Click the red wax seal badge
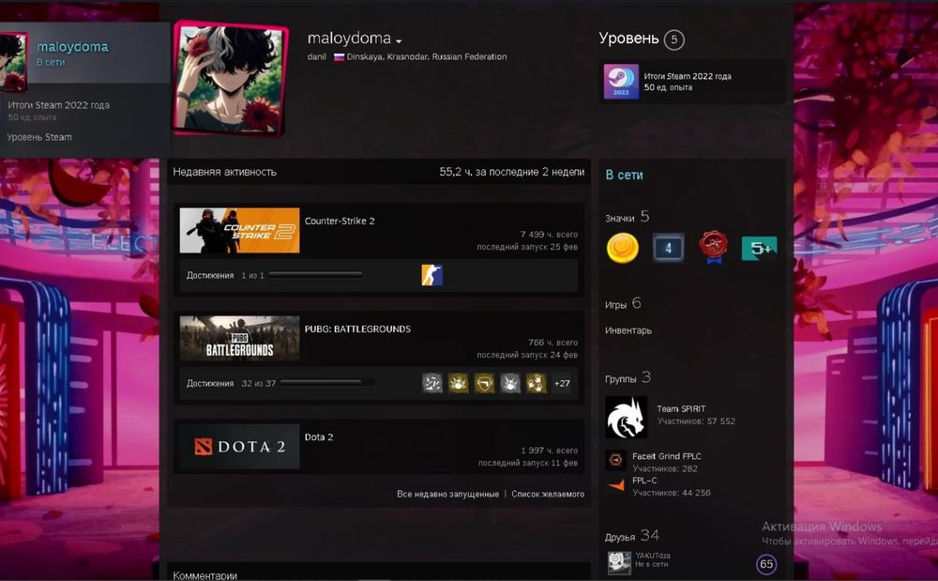 (x=713, y=248)
